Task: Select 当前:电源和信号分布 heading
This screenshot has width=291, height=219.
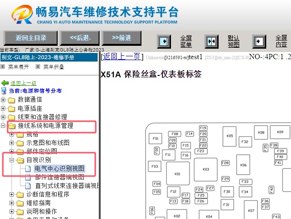Action: point(35,91)
